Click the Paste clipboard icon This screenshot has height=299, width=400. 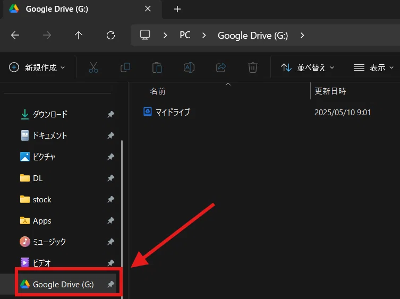157,67
